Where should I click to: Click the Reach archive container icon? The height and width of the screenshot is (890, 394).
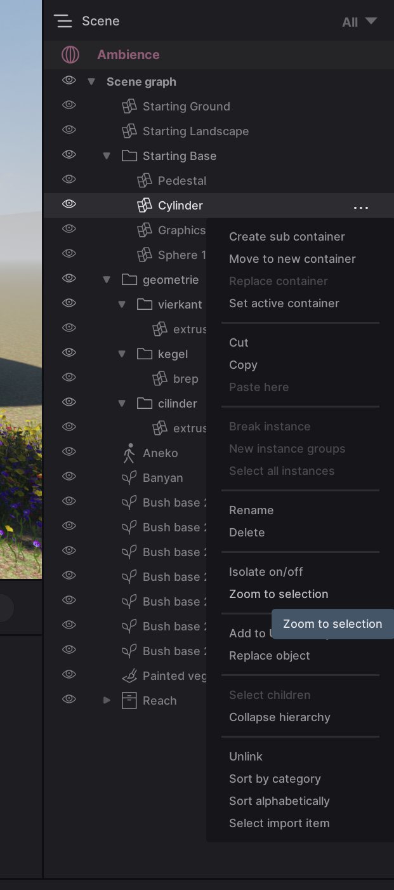(x=129, y=701)
